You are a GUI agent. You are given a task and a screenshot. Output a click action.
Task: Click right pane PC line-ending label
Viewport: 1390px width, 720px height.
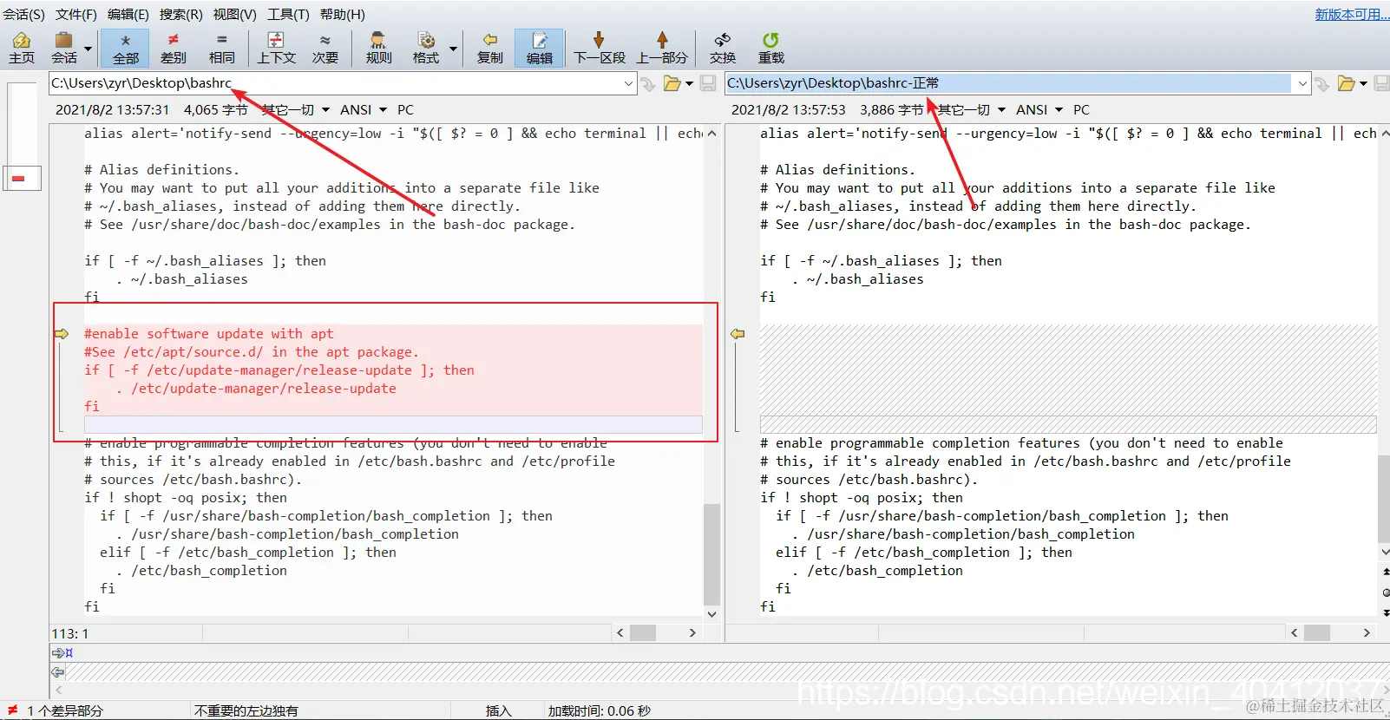tap(1081, 109)
